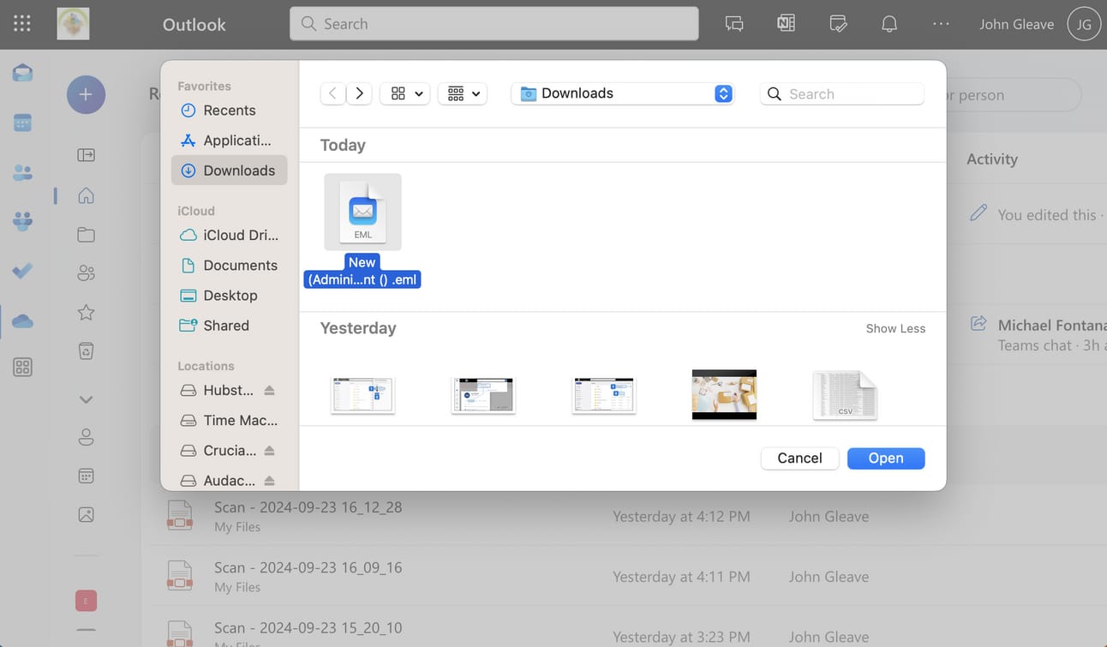Select Recents in the Favorites sidebar
Screen dimensions: 1107x647
[229, 111]
